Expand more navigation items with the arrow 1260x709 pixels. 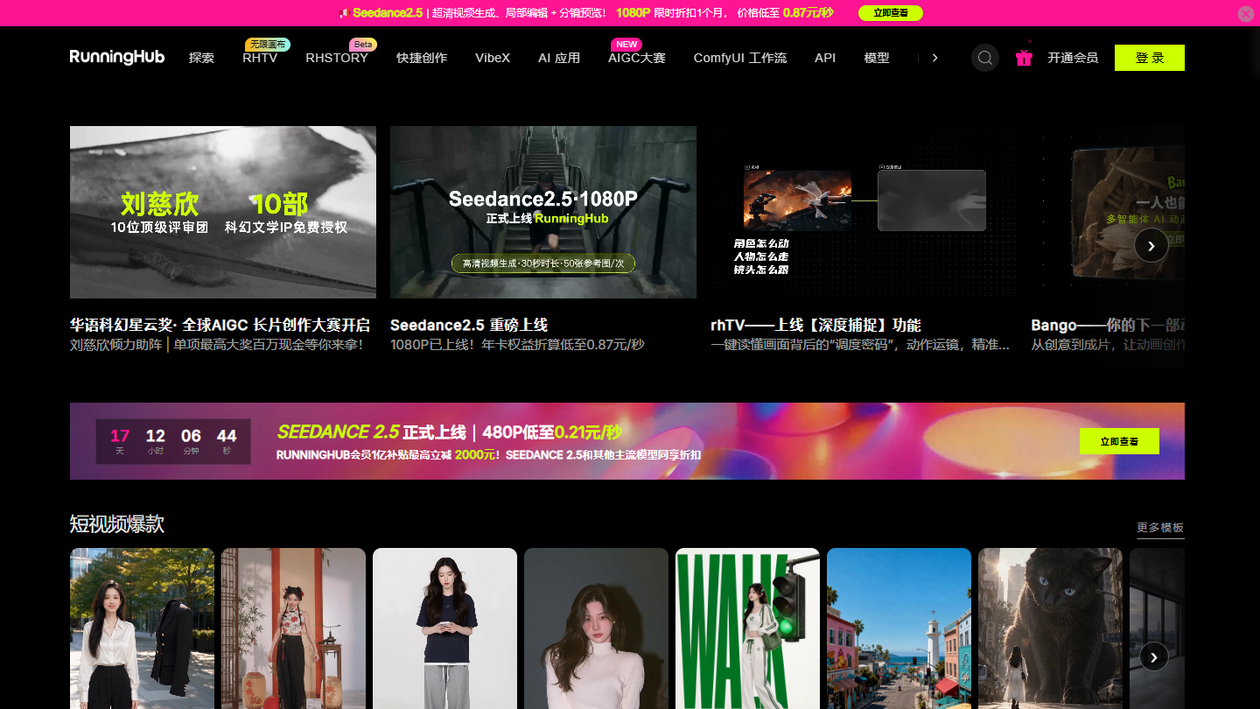coord(934,58)
